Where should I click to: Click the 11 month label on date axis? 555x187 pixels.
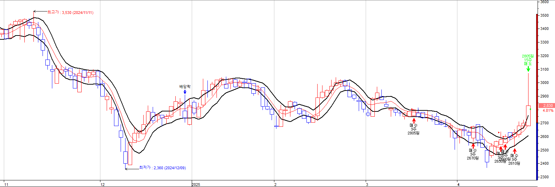pos(6,185)
